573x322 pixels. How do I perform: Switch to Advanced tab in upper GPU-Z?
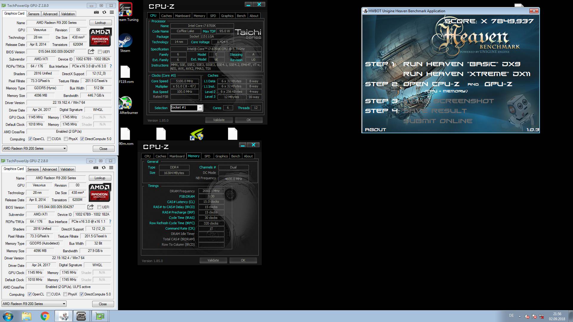[50, 14]
